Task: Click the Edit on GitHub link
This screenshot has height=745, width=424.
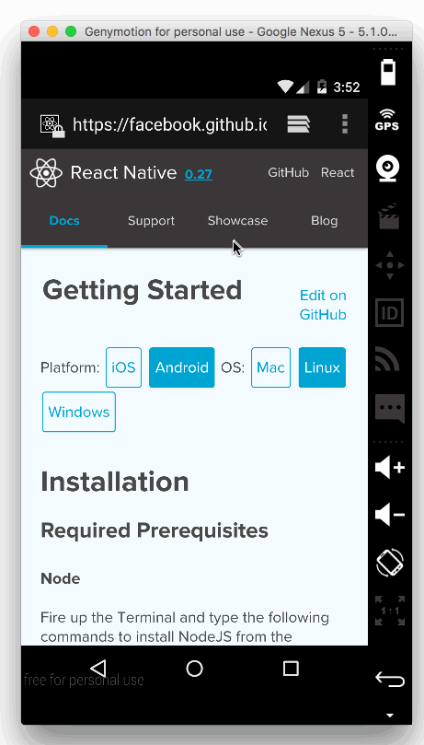Action: [x=323, y=305]
